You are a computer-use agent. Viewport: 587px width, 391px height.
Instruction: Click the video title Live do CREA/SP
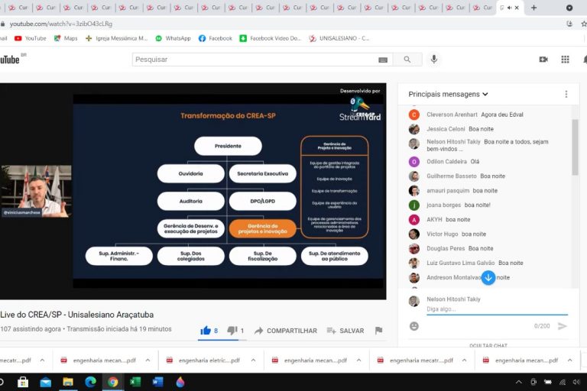pos(76,315)
